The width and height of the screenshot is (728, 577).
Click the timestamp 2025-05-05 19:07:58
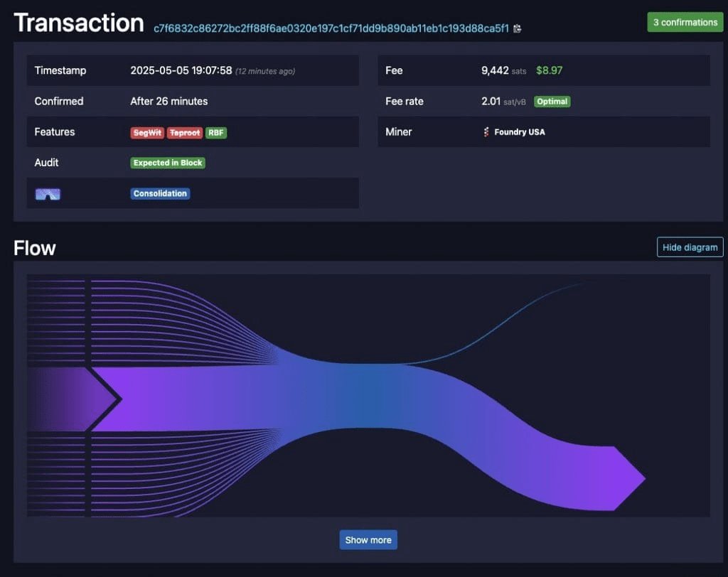(181, 70)
